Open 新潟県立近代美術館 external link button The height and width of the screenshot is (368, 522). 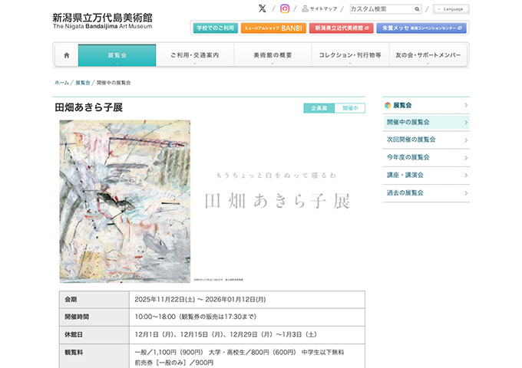click(x=342, y=28)
